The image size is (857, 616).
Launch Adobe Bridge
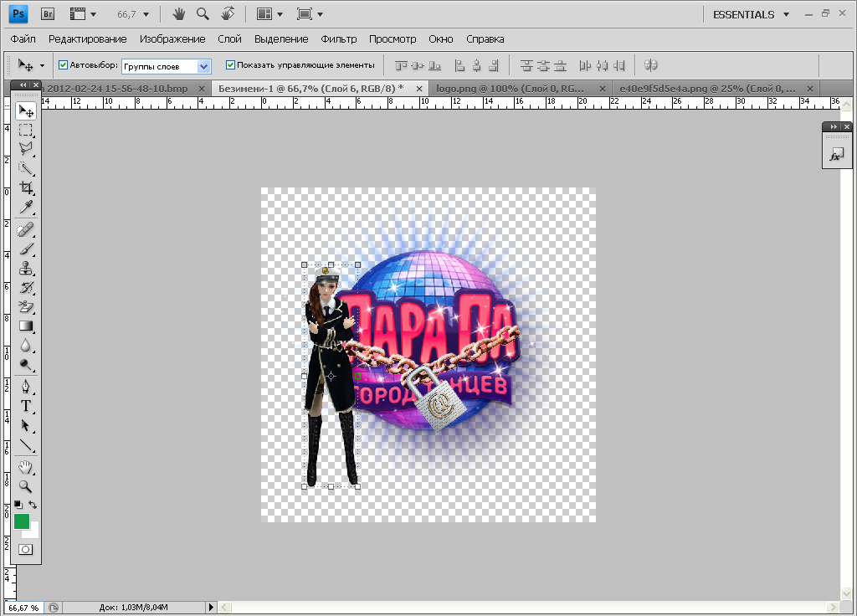click(x=48, y=14)
